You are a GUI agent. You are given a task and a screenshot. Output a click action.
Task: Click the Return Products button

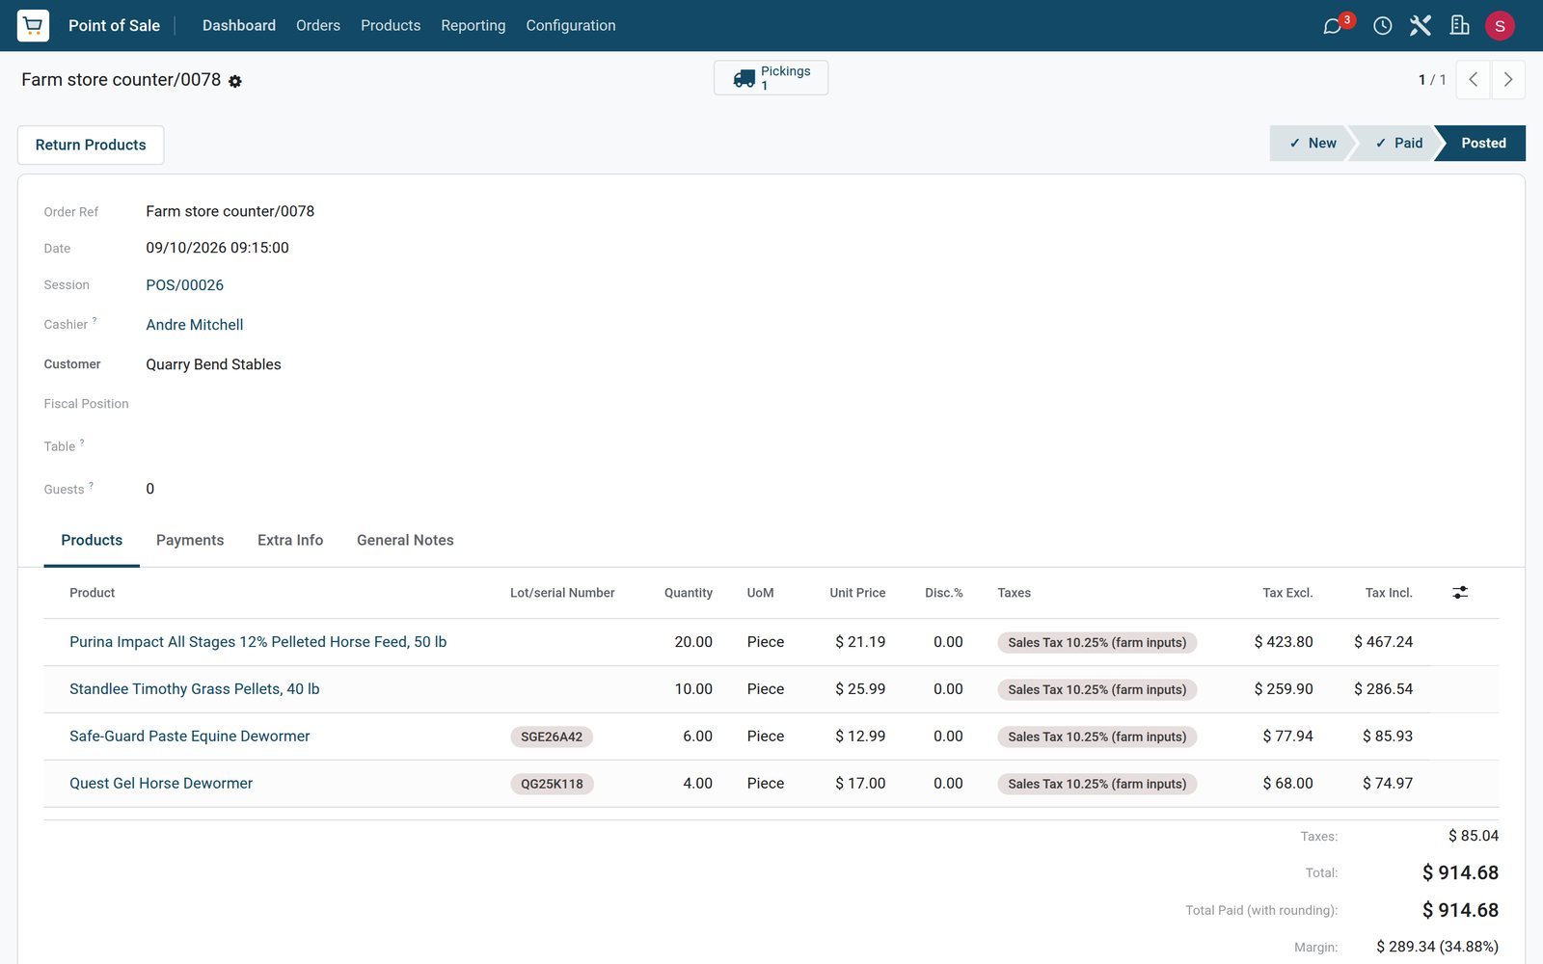tap(91, 145)
